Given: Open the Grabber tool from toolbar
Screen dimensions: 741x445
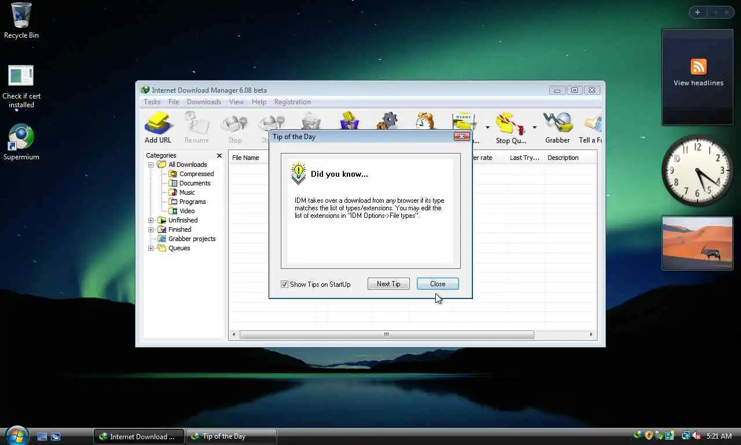Looking at the screenshot, I should (557, 127).
